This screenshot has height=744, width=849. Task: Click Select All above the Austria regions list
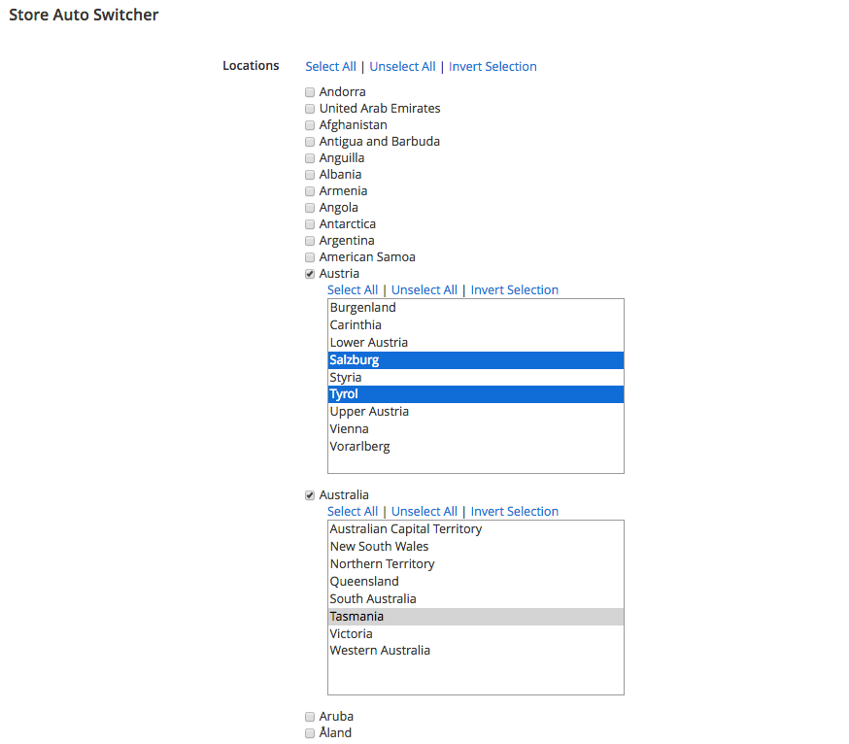pos(353,290)
